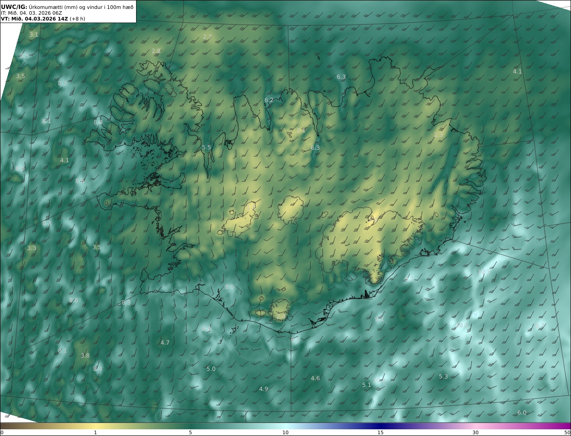Click the colorbar tick label 50
571x436 pixels.
(x=567, y=432)
